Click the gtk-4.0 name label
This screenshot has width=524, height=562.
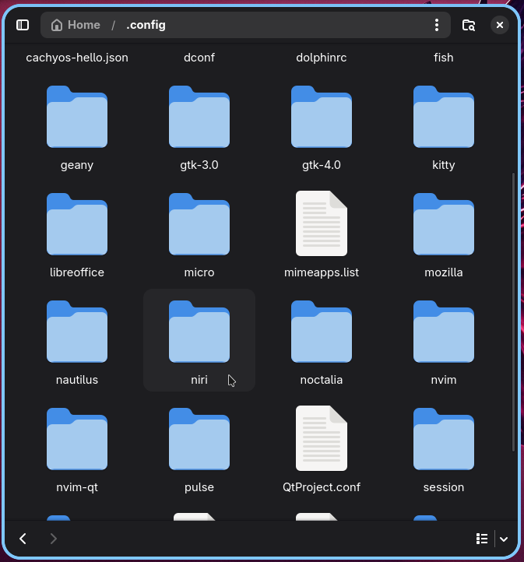tap(322, 165)
